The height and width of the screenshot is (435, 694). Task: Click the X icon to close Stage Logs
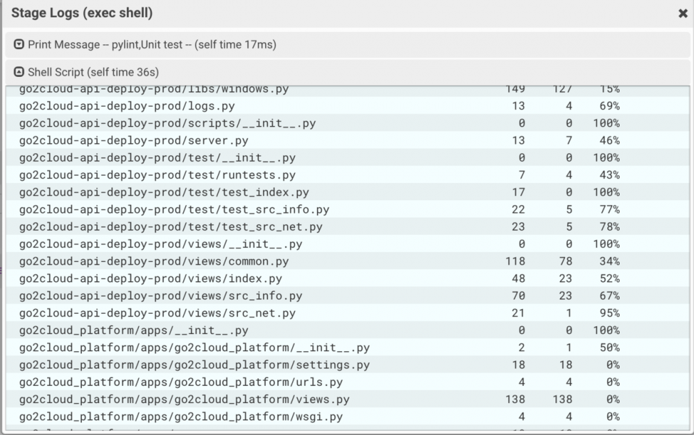[x=683, y=14]
